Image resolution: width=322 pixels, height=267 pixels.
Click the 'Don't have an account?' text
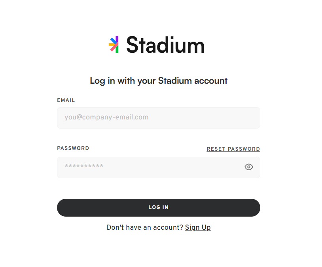pyautogui.click(x=145, y=227)
